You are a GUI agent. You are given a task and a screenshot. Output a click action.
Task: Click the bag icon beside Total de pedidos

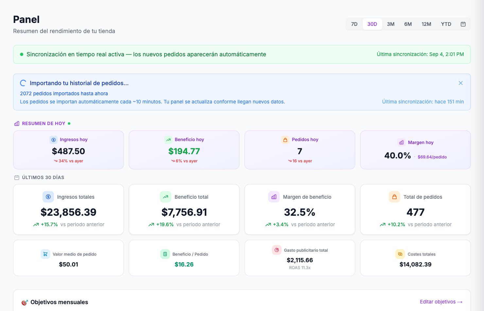click(394, 197)
